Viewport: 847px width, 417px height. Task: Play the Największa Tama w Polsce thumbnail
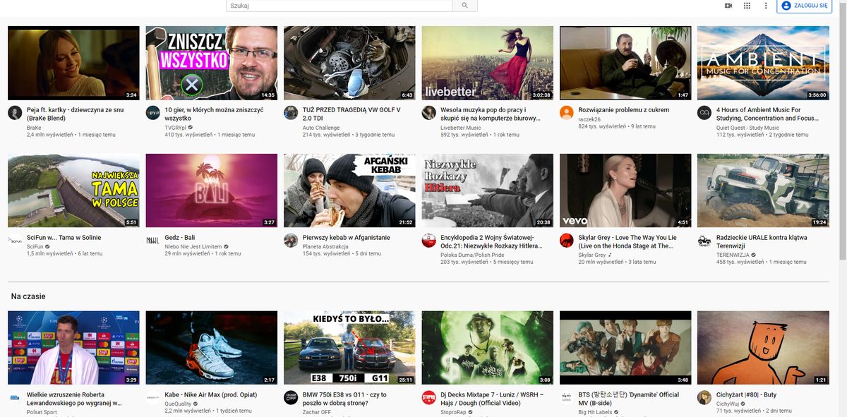tap(73, 191)
